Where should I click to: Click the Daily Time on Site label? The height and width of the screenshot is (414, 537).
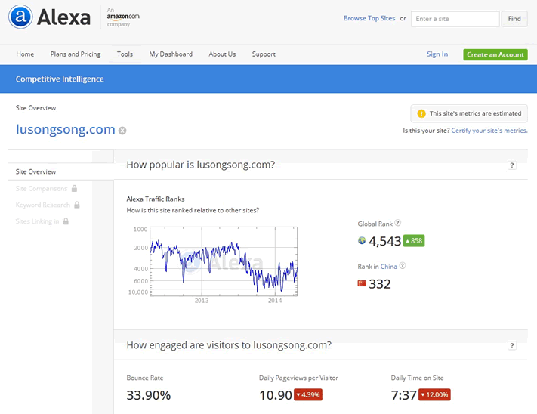417,378
